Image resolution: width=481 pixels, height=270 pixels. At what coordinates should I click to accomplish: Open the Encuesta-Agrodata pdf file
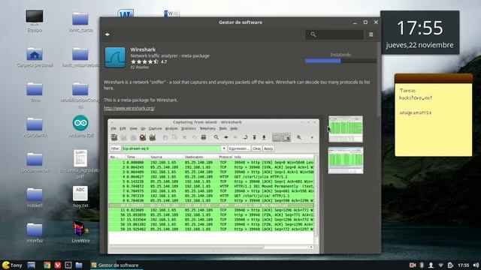pos(80,163)
